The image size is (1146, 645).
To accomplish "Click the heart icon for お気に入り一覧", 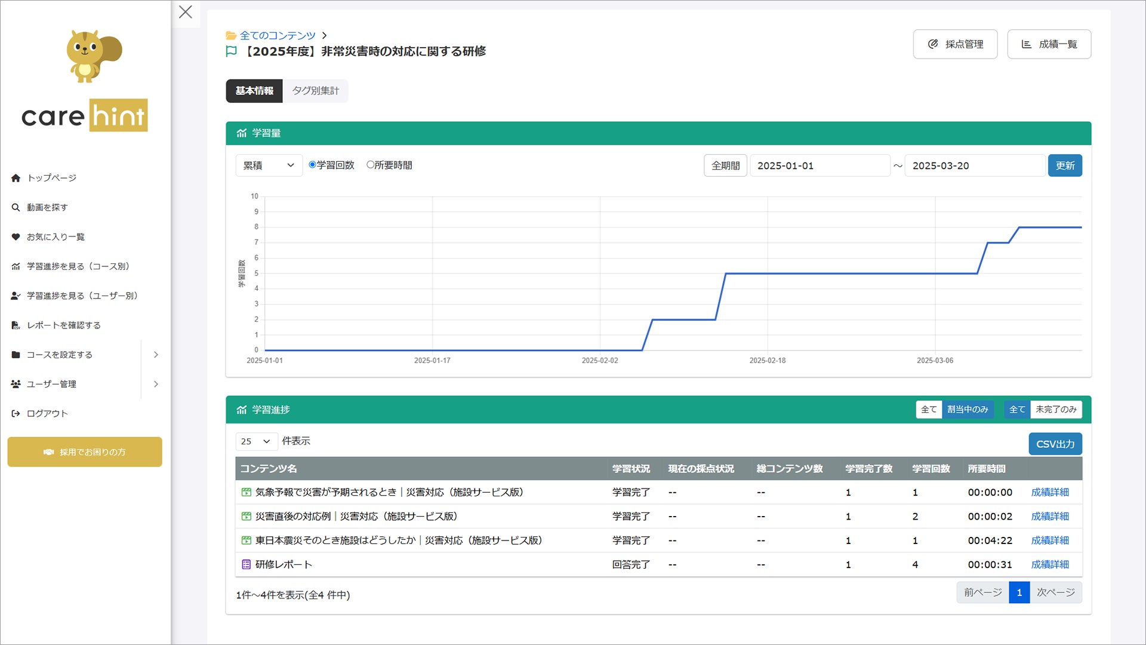I will [16, 237].
